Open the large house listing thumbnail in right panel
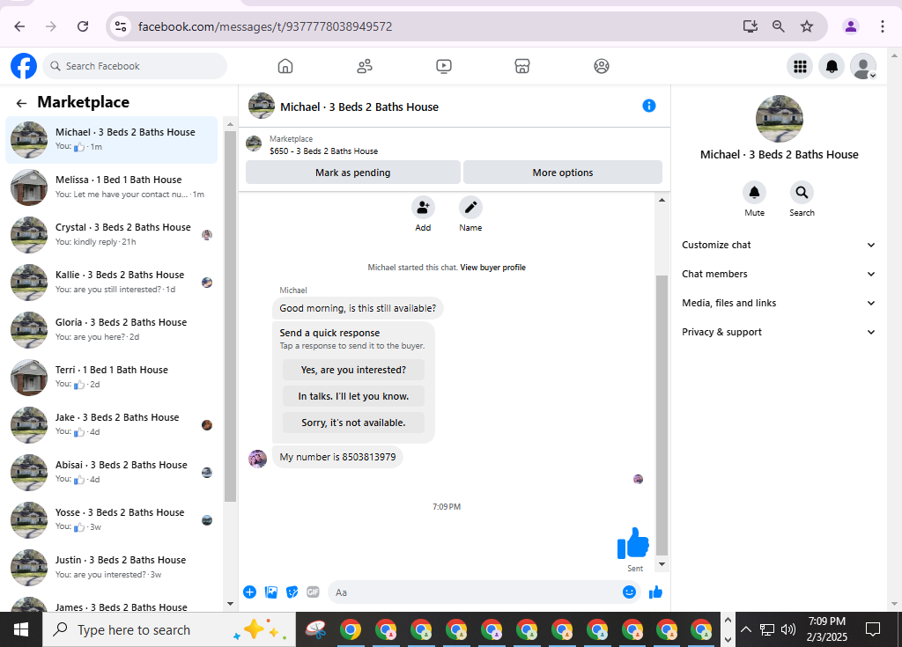Viewport: 902px width, 647px height. pos(779,119)
